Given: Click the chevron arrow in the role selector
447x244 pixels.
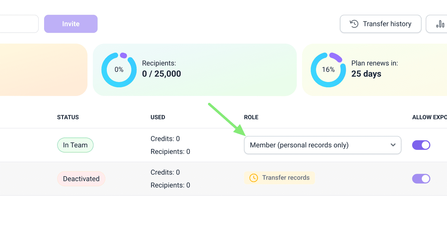Looking at the screenshot, I should [393, 145].
